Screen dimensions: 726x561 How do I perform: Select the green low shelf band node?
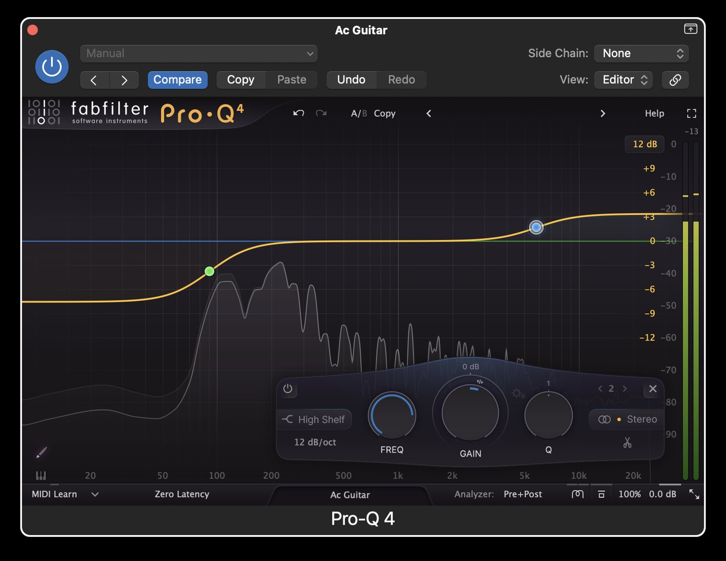click(x=209, y=271)
